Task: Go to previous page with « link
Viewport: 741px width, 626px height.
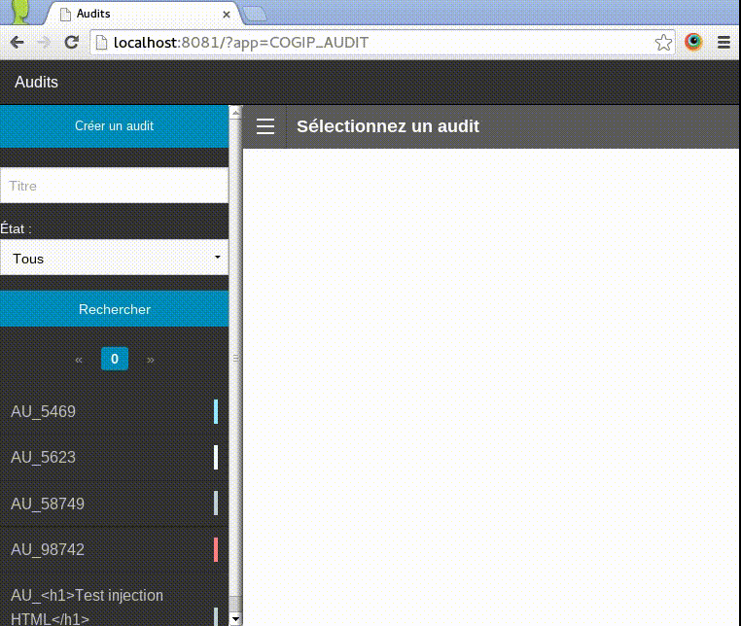Action: tap(79, 360)
